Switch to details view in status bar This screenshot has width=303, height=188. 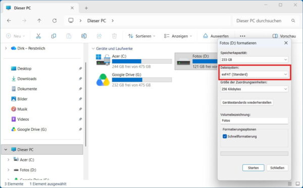[x=290, y=183]
